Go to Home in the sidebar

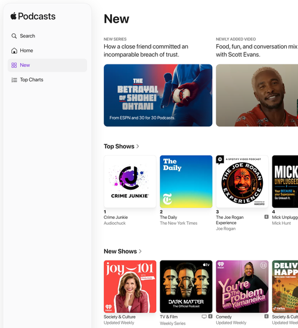click(x=47, y=51)
